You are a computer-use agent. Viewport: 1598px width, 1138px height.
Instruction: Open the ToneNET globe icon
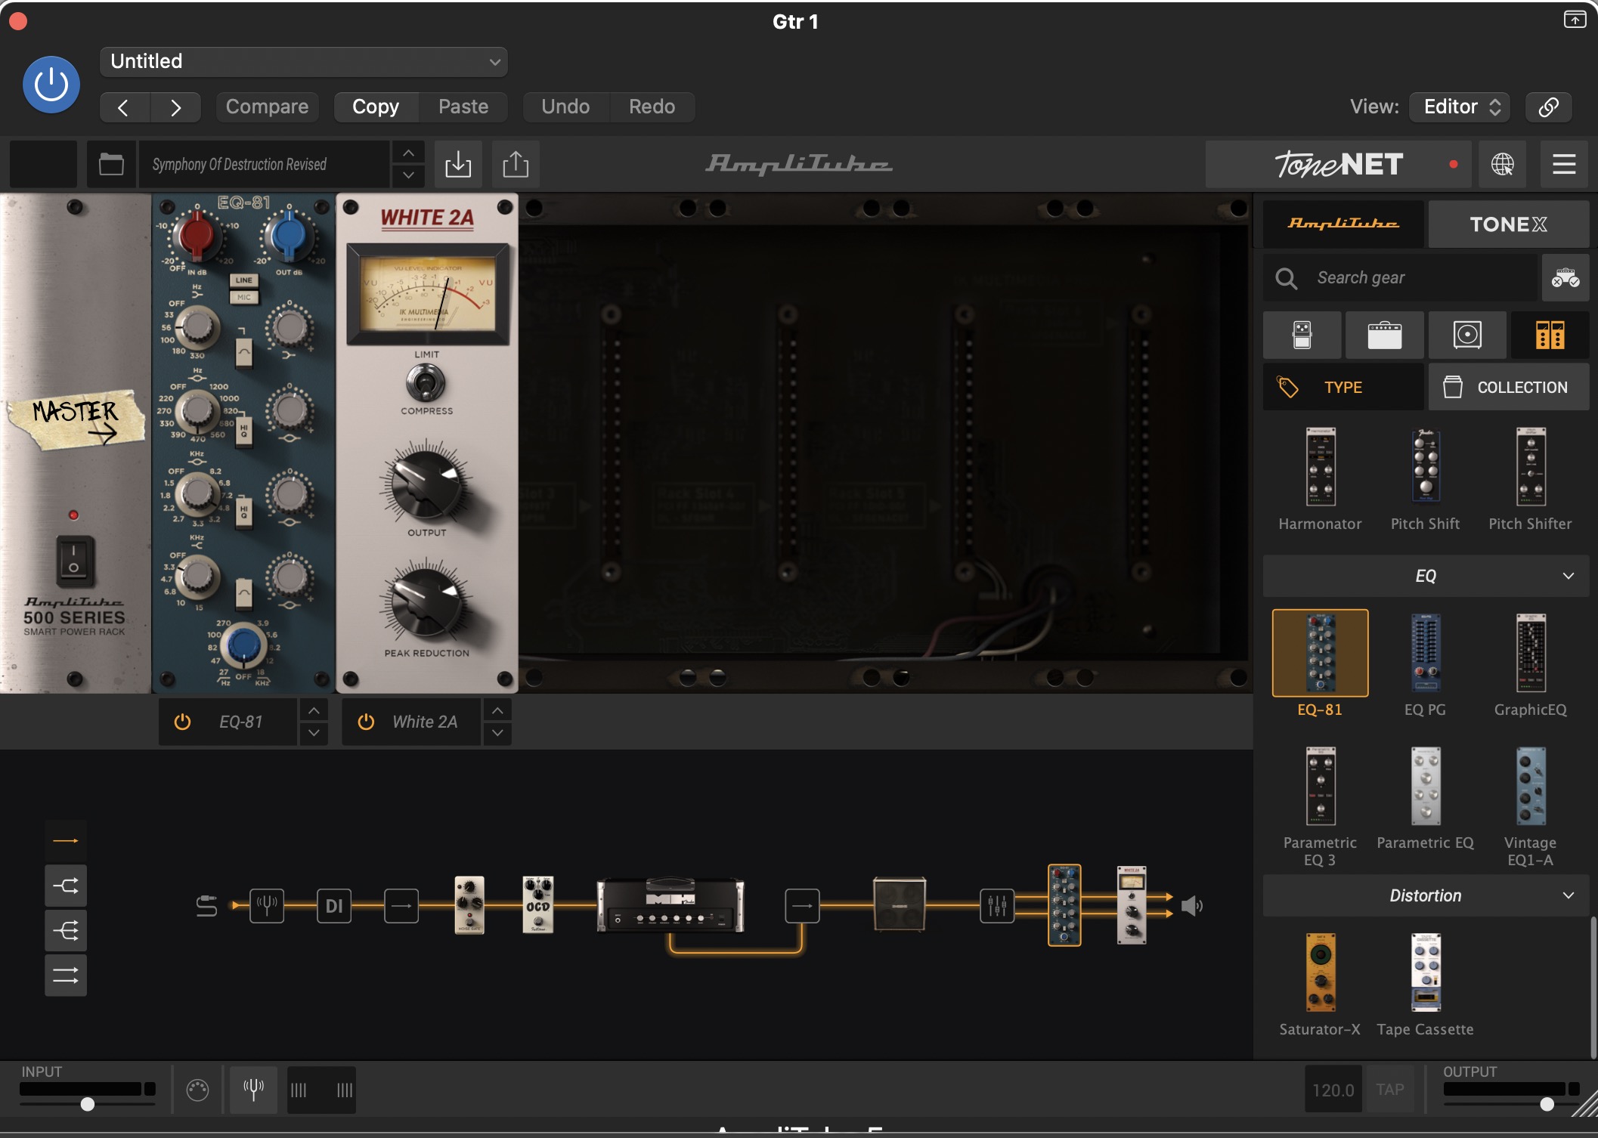1502,164
